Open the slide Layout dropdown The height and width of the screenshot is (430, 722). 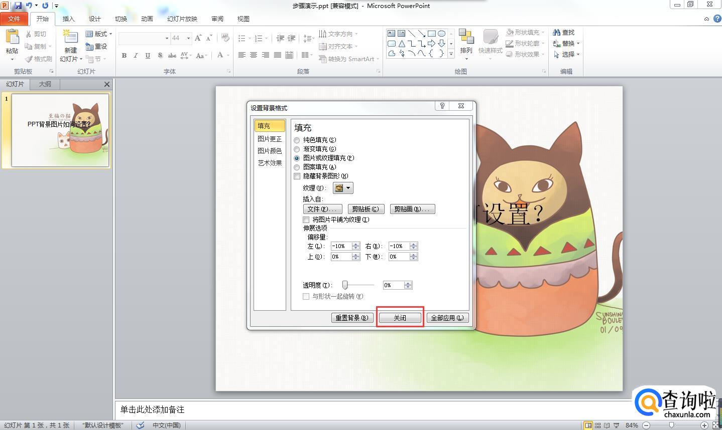[x=99, y=34]
